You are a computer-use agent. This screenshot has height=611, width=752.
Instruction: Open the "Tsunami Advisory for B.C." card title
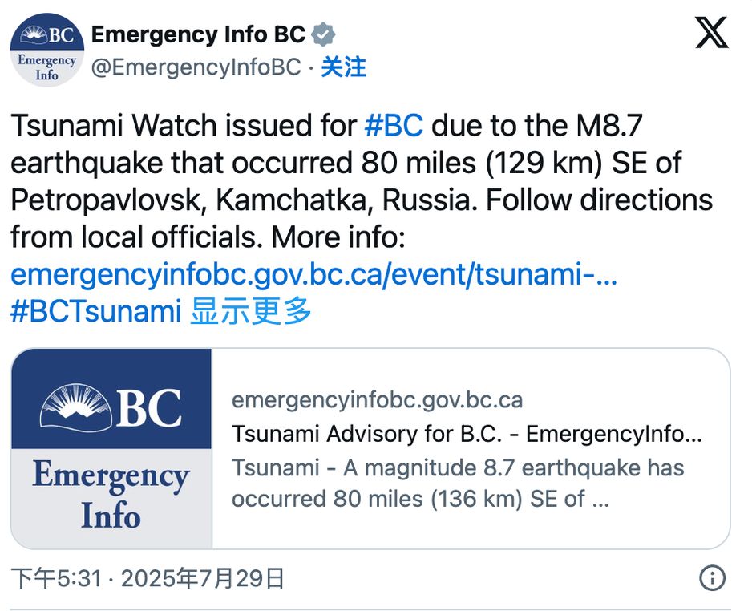[467, 434]
